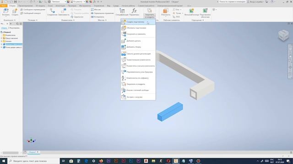Expand the Взаимосвязи panel dropdown
Image resolution: width=293 pixels, height=164 pixels.
[68, 20]
